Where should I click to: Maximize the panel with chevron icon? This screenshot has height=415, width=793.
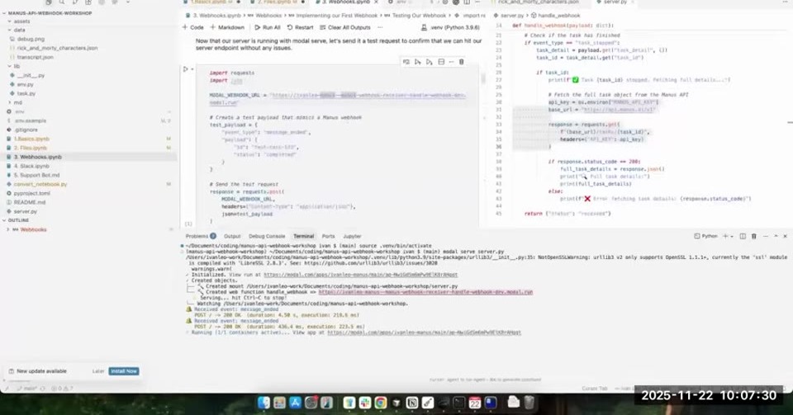pos(776,236)
